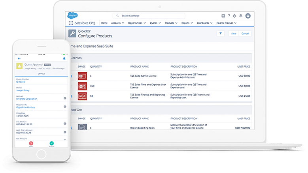Open the user profile avatar

(x=248, y=16)
